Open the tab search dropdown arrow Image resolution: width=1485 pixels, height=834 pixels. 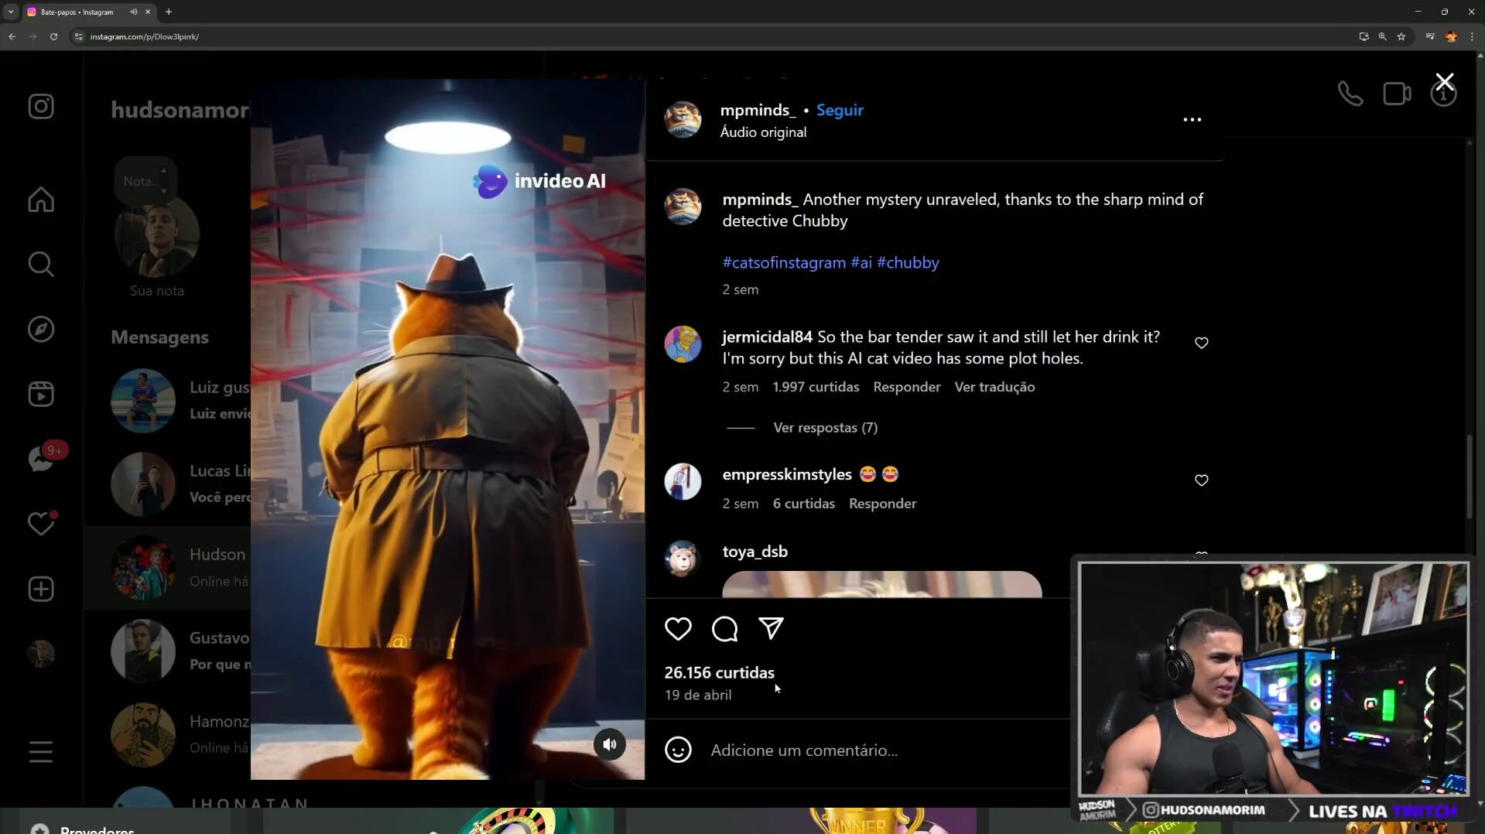click(x=11, y=12)
